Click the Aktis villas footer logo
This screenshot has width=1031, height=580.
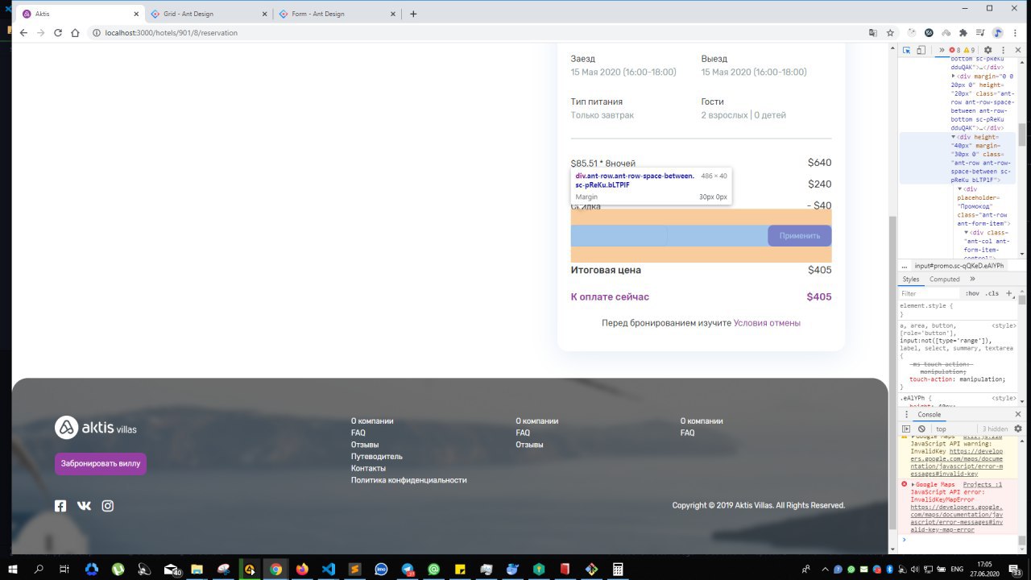(x=96, y=428)
